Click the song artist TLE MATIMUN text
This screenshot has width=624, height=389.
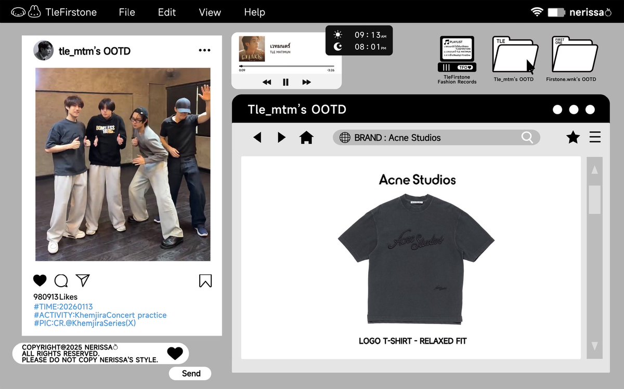[280, 52]
